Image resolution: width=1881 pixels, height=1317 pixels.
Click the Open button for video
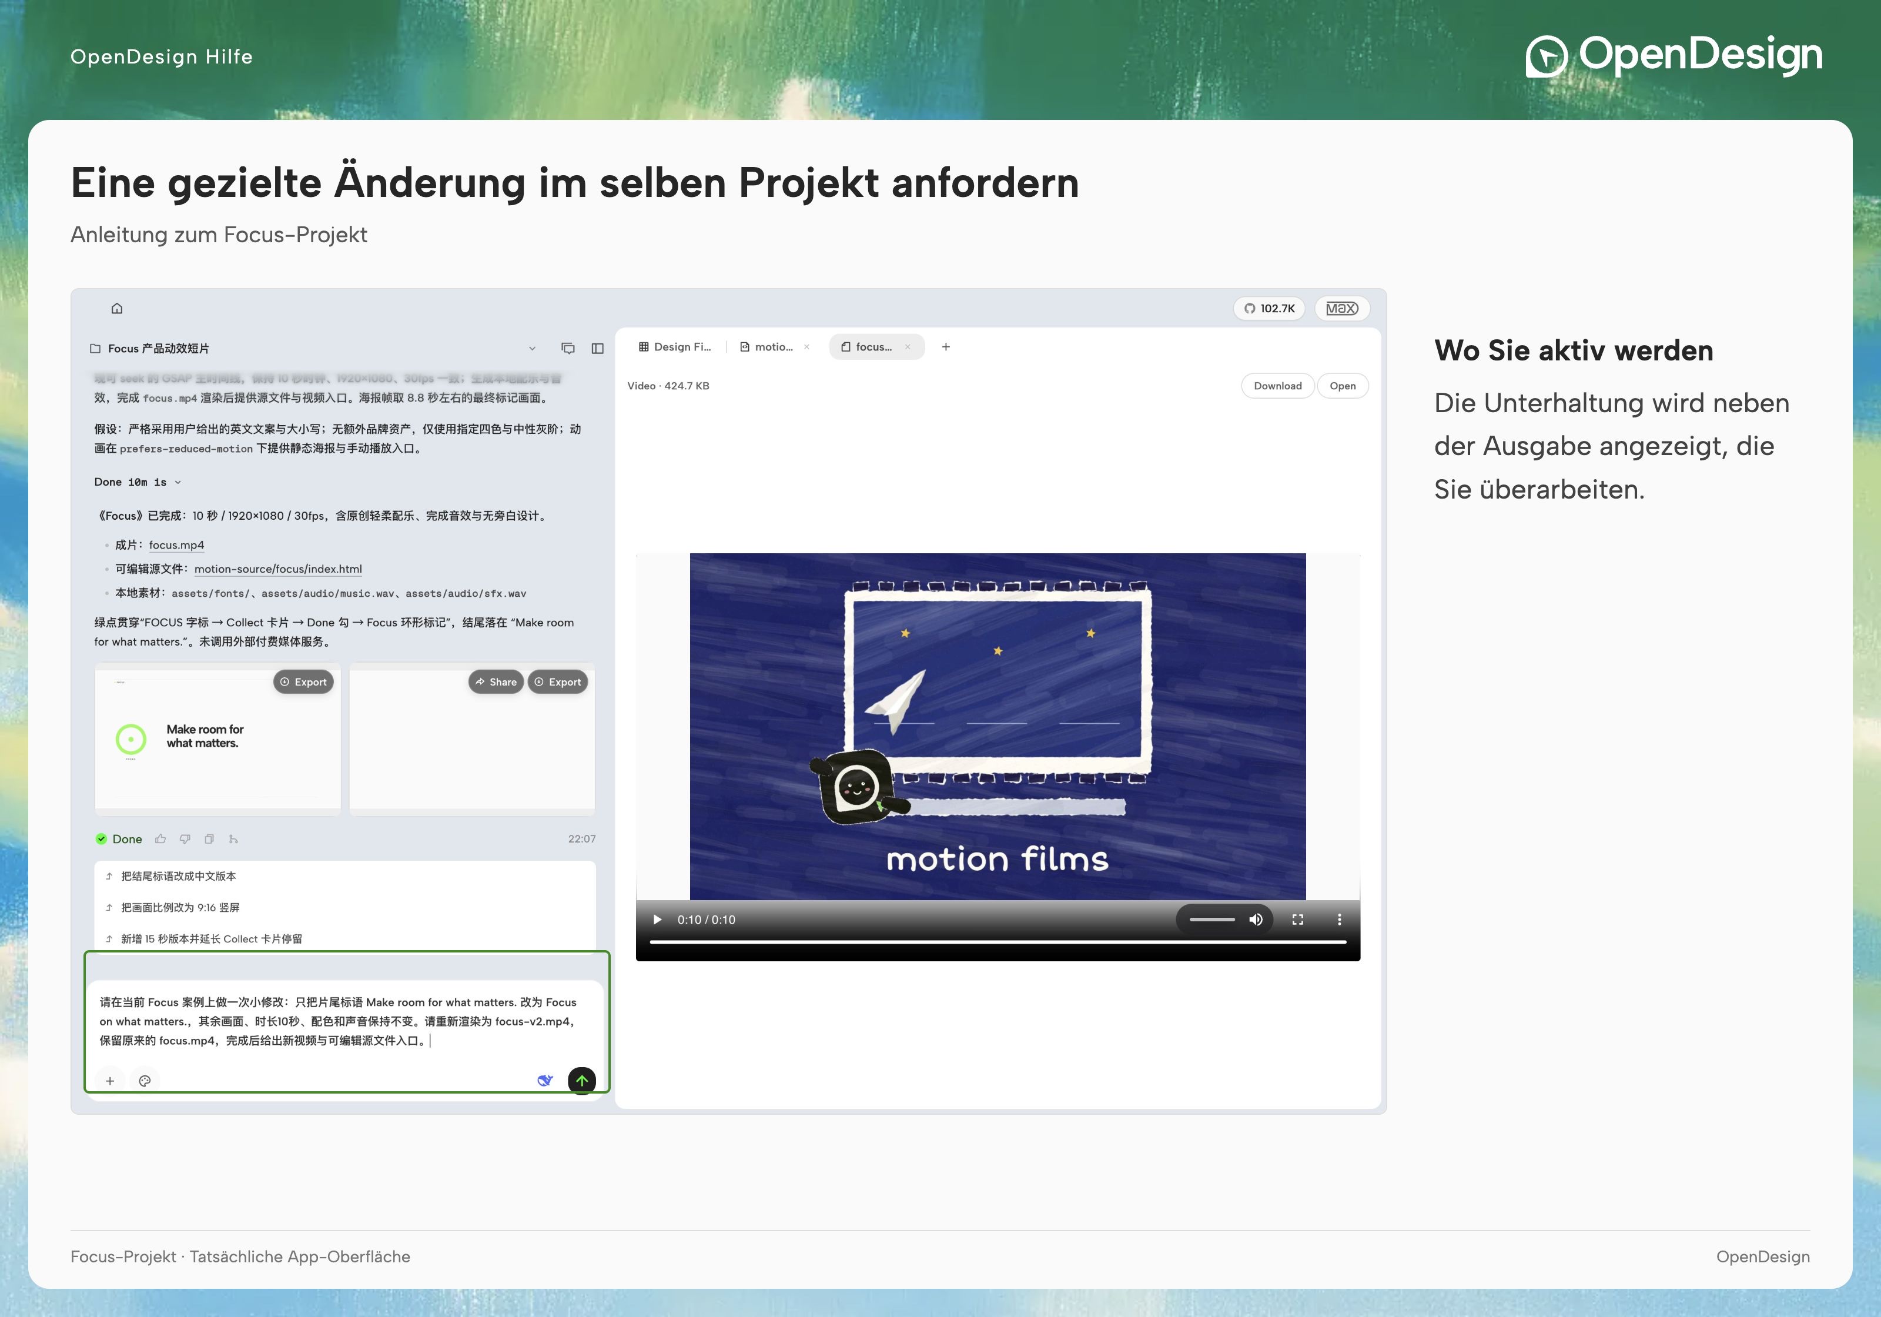[1342, 386]
